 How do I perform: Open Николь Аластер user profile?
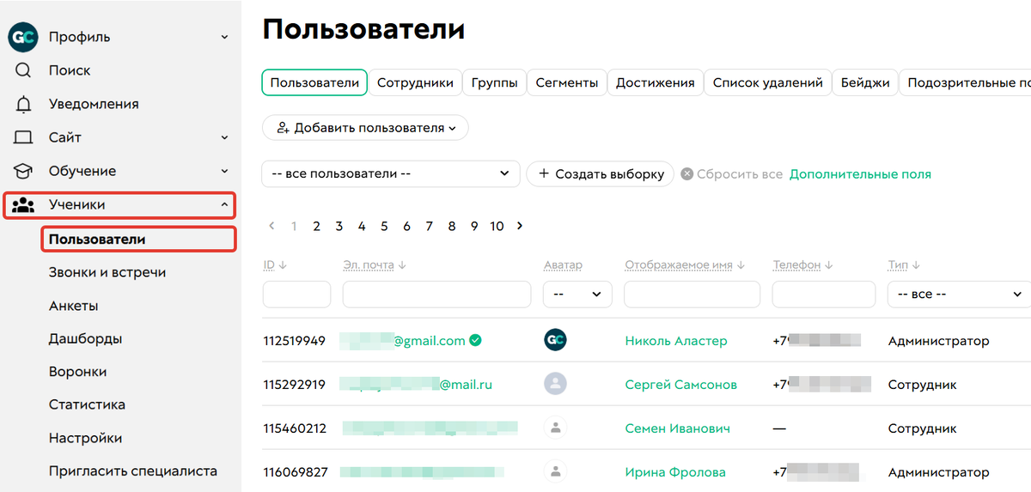tap(676, 341)
